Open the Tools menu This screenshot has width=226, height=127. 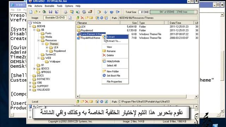pos(60,6)
